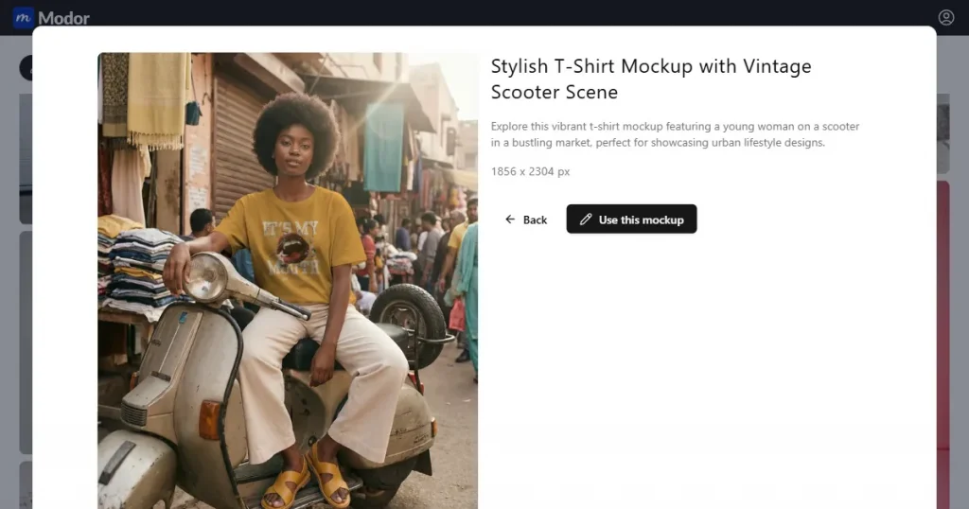The width and height of the screenshot is (969, 509).
Task: Click the dimmed backdrop left of the dialog
Action: (16, 284)
